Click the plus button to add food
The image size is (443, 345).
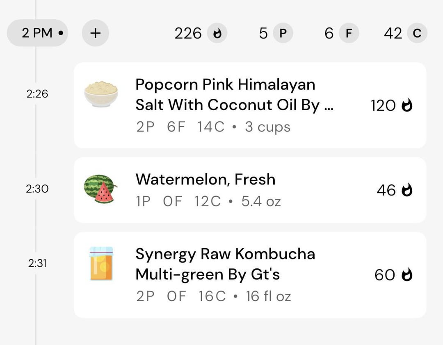point(95,33)
